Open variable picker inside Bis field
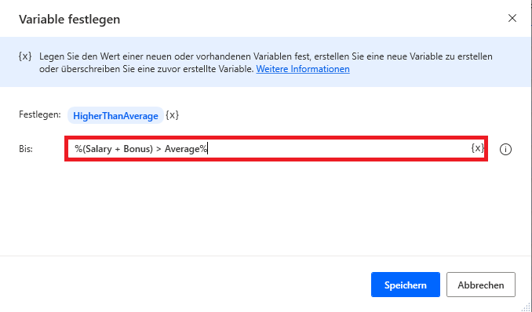This screenshot has height=312, width=532. 477,148
